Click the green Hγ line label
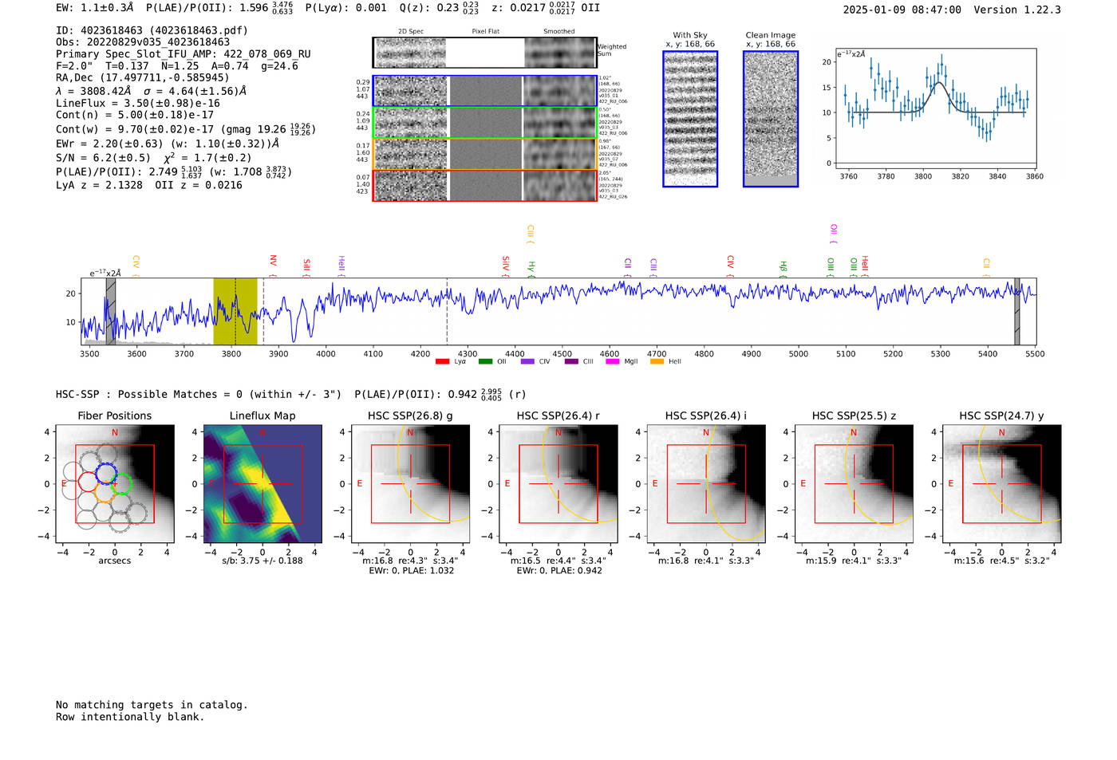1117x760 pixels. [531, 269]
